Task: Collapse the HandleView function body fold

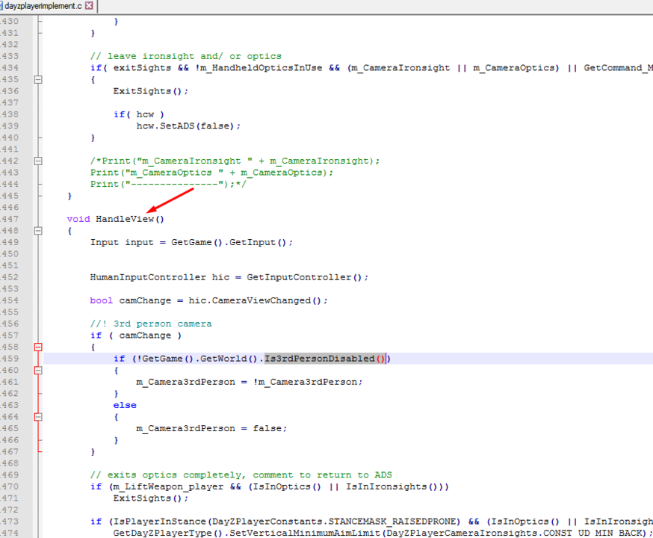Action: (x=38, y=231)
